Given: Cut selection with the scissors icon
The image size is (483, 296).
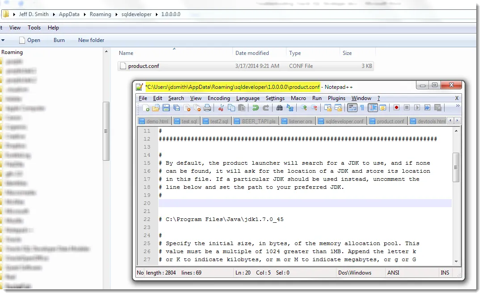Looking at the screenshot, I should click(x=221, y=108).
